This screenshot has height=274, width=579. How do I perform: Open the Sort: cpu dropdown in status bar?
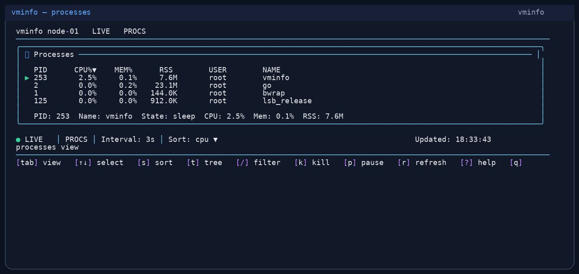tap(193, 139)
